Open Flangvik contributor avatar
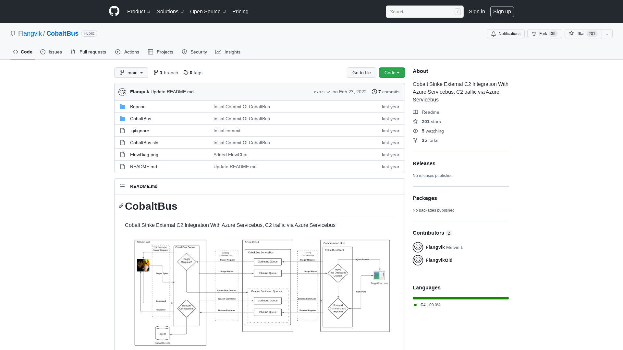Image resolution: width=623 pixels, height=350 pixels. point(418,247)
